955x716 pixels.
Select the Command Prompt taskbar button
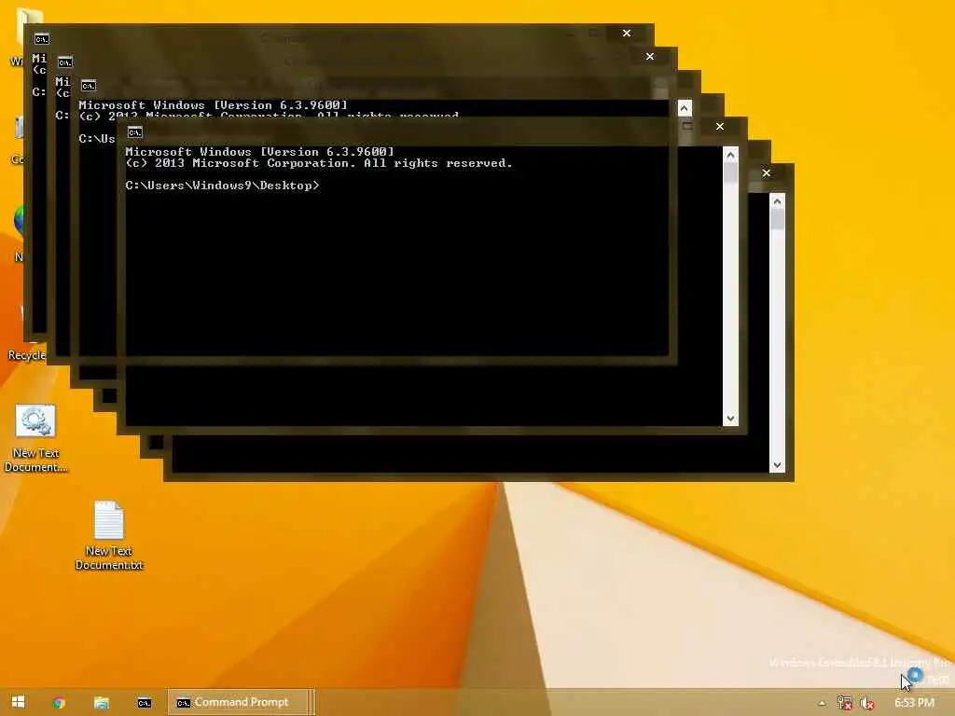(x=240, y=702)
